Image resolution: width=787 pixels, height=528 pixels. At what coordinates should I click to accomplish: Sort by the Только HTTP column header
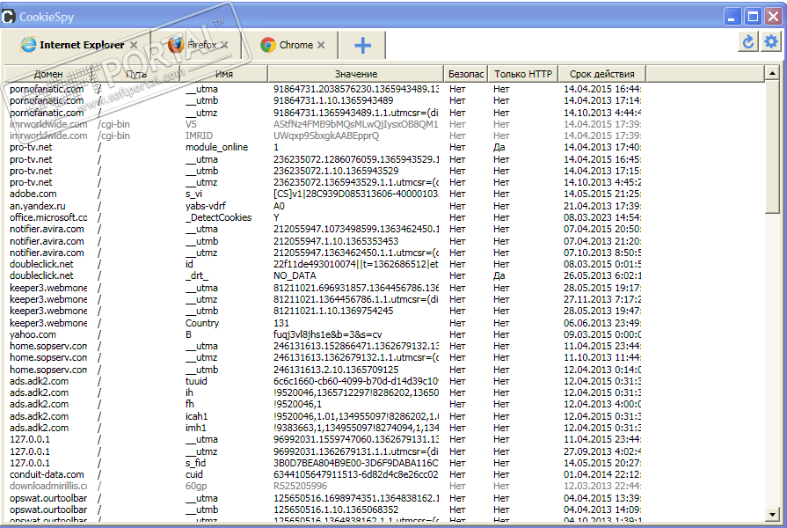pos(522,74)
